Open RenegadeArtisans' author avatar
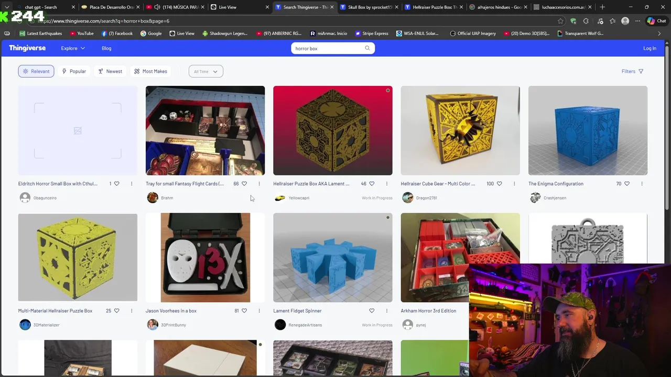Image resolution: width=671 pixels, height=377 pixels. tap(280, 325)
